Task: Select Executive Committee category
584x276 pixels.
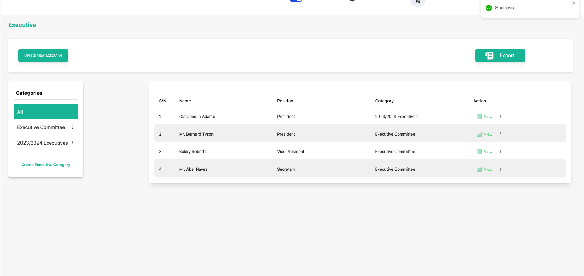Action: point(41,127)
